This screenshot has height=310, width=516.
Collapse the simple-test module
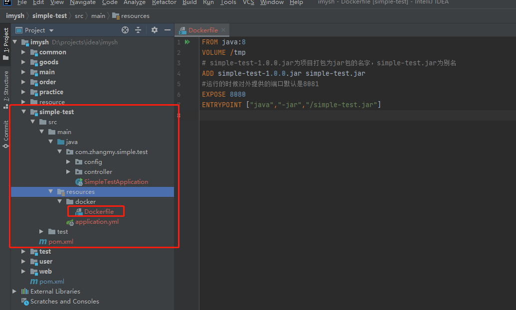click(24, 112)
